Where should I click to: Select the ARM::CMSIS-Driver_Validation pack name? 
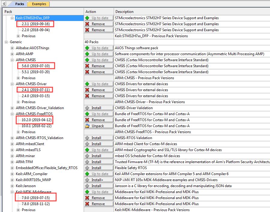point(40,108)
